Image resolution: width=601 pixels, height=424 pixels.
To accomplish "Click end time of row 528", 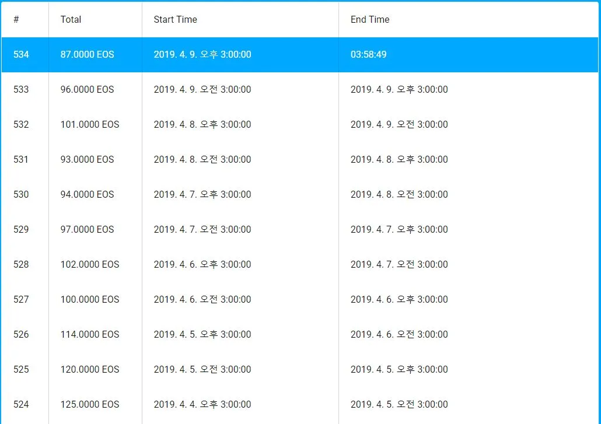I will (399, 264).
